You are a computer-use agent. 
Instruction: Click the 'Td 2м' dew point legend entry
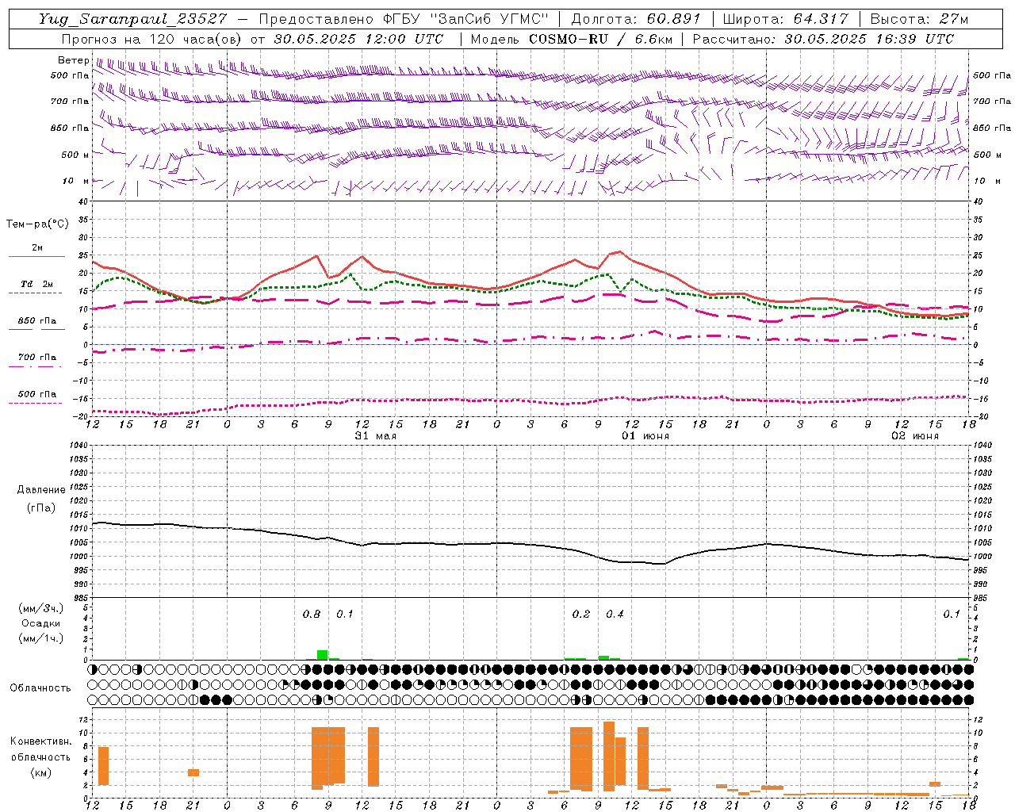click(x=37, y=284)
